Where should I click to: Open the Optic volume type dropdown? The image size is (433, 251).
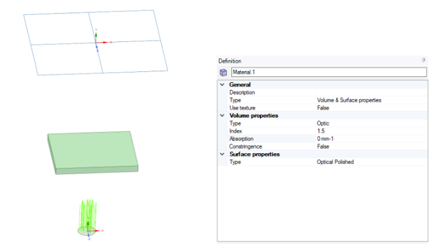372,124
